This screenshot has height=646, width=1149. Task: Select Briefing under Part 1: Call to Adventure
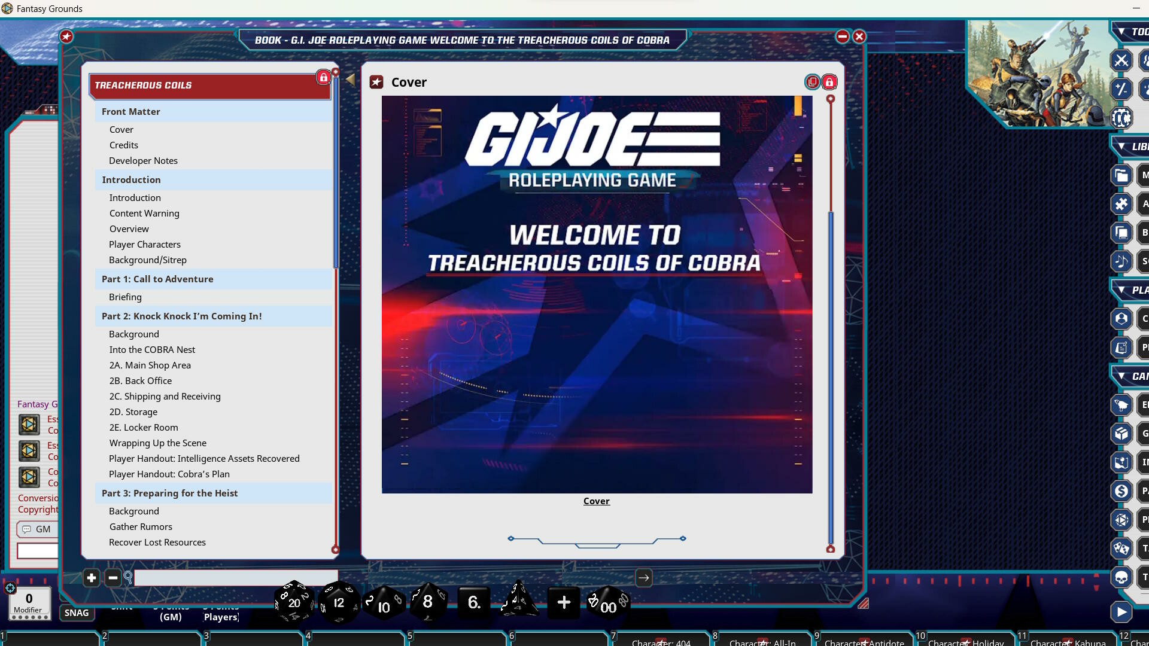[125, 297]
